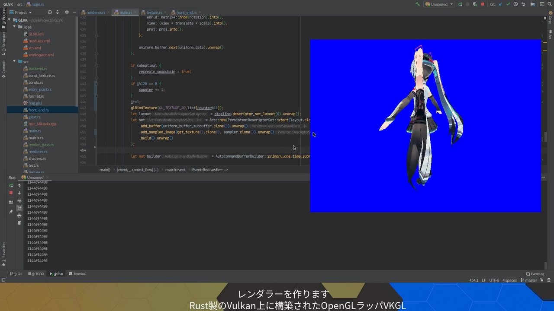Switch to front_end.rs editor tab
This screenshot has height=311, width=554.
tap(186, 13)
